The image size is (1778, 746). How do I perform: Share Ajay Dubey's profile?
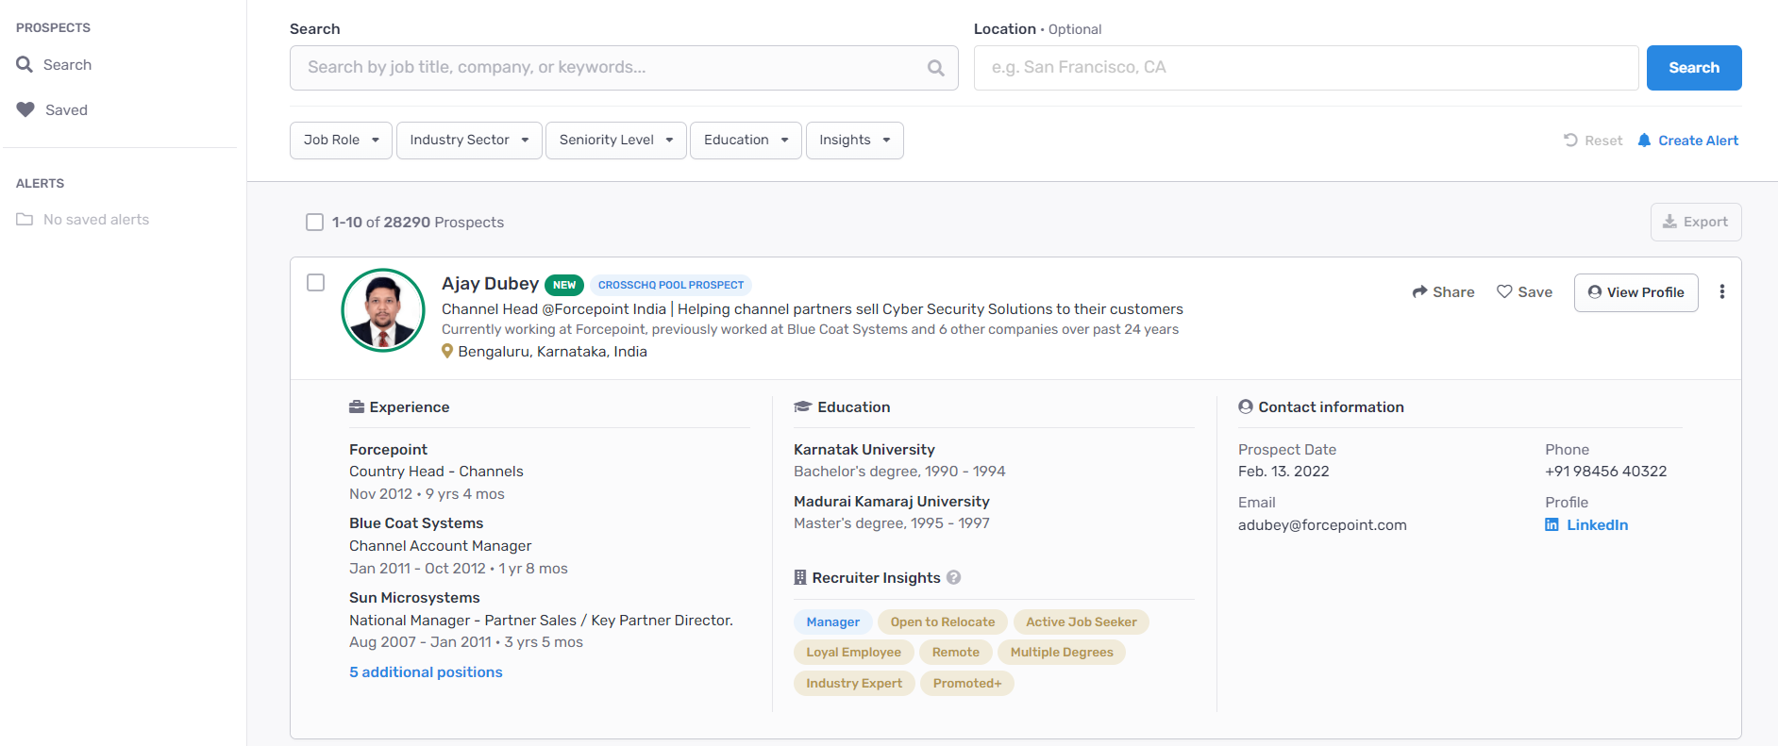[1443, 292]
